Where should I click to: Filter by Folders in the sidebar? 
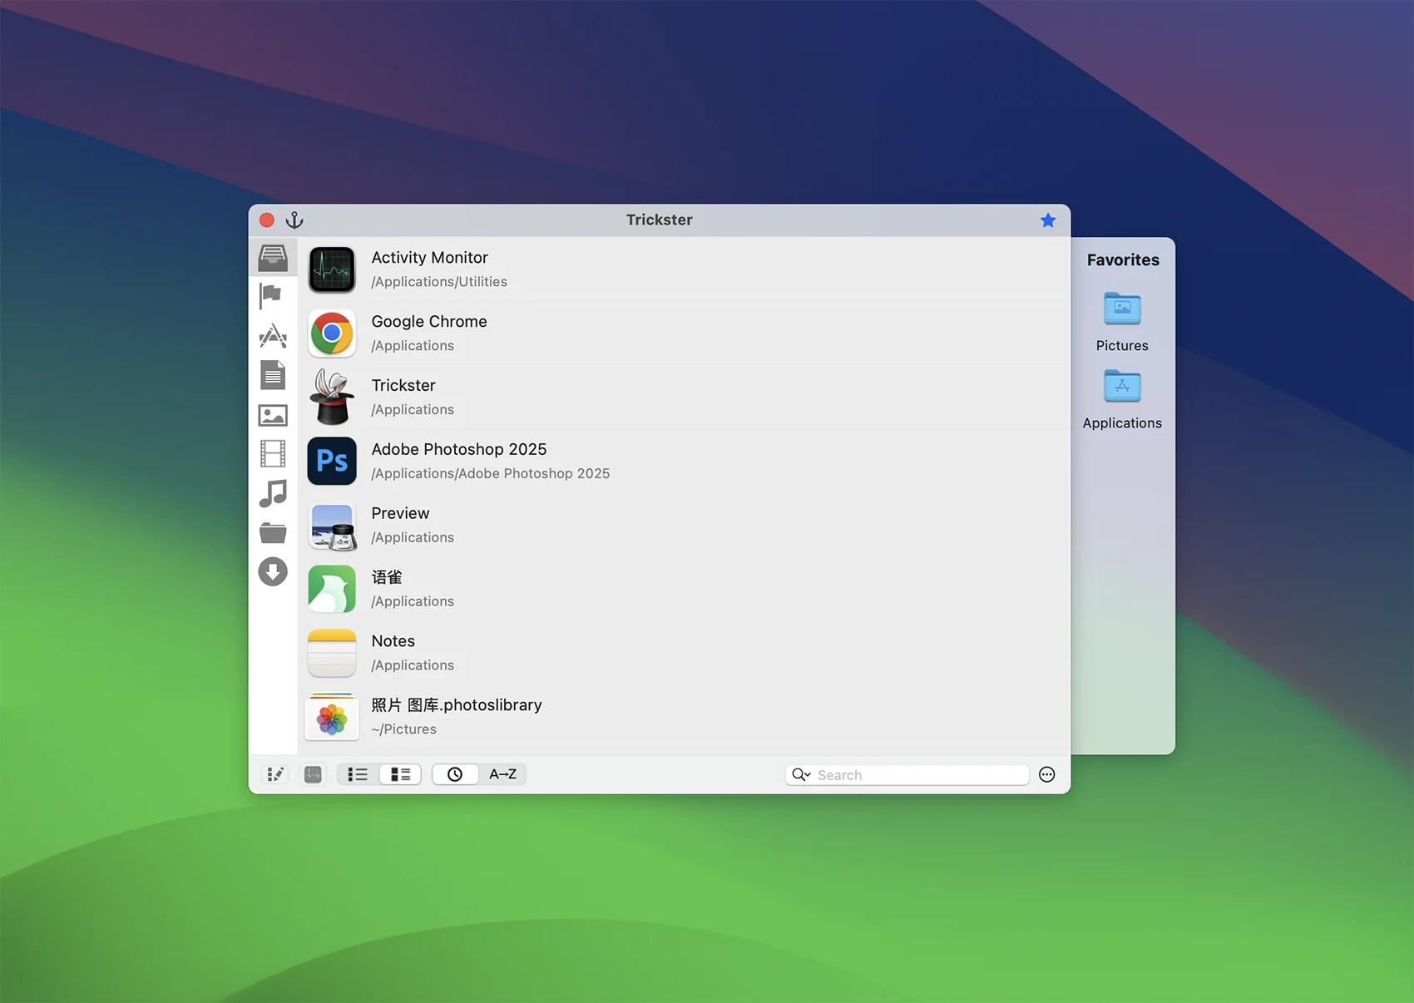pos(273,533)
